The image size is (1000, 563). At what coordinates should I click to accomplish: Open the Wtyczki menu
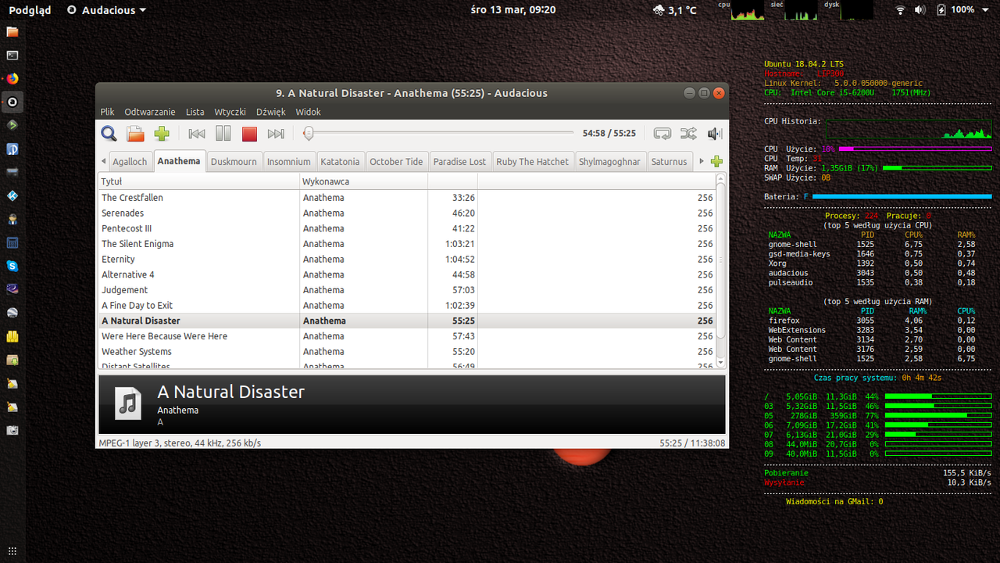[x=230, y=112]
